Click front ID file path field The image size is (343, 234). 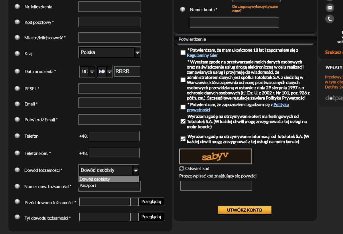point(105,202)
